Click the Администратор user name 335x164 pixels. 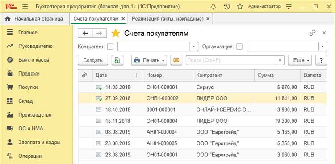pyautogui.click(x=264, y=7)
